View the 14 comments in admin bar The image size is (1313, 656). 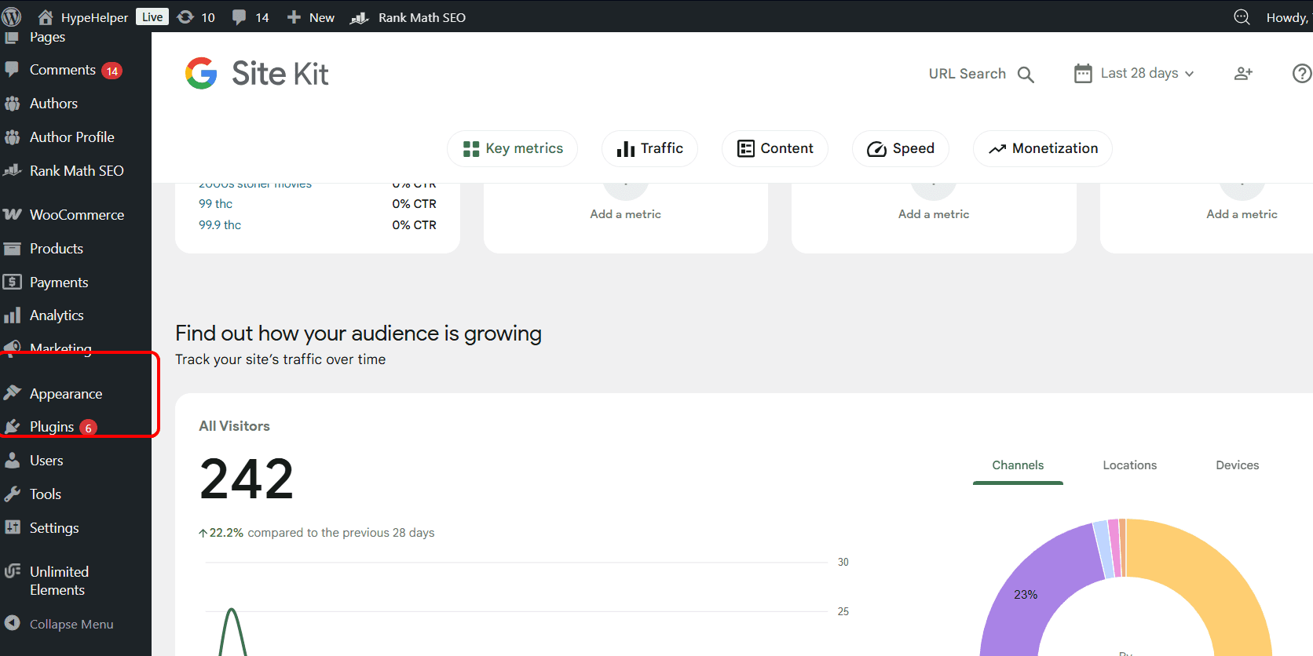(x=251, y=17)
